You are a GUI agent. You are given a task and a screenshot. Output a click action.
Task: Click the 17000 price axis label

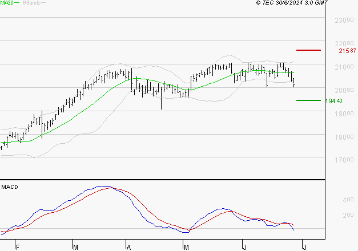pos(344,160)
